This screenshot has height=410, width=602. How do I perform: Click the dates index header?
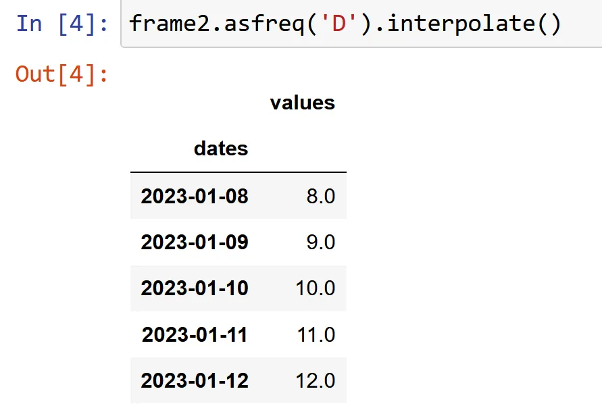pyautogui.click(x=221, y=149)
